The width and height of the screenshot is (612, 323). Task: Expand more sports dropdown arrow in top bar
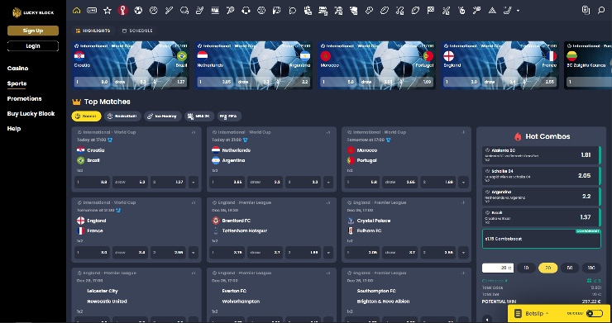(x=519, y=11)
